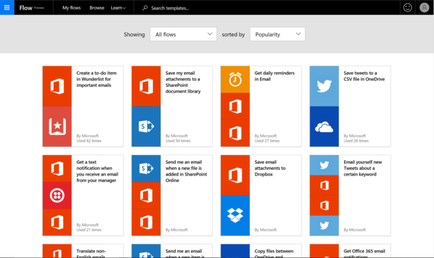The image size is (434, 258).
Task: Click Office icon on Wunderlist to-do card
Action: pyautogui.click(x=57, y=86)
